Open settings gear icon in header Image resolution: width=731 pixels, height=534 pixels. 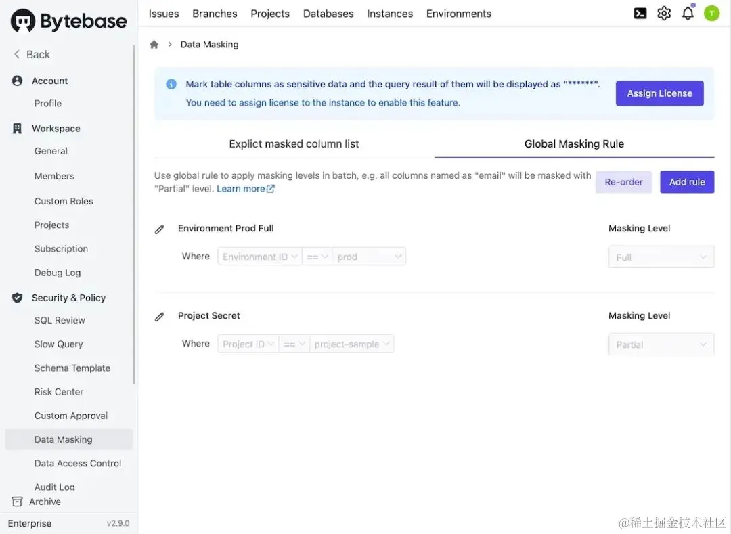pyautogui.click(x=664, y=14)
